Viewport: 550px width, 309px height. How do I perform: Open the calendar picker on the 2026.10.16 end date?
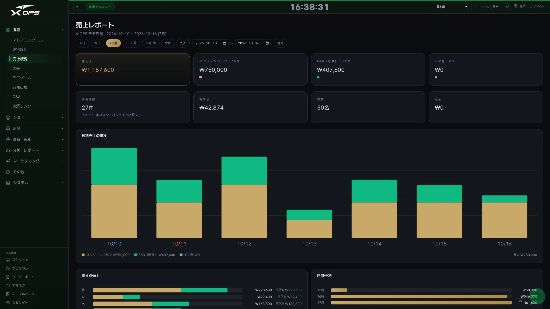(267, 43)
